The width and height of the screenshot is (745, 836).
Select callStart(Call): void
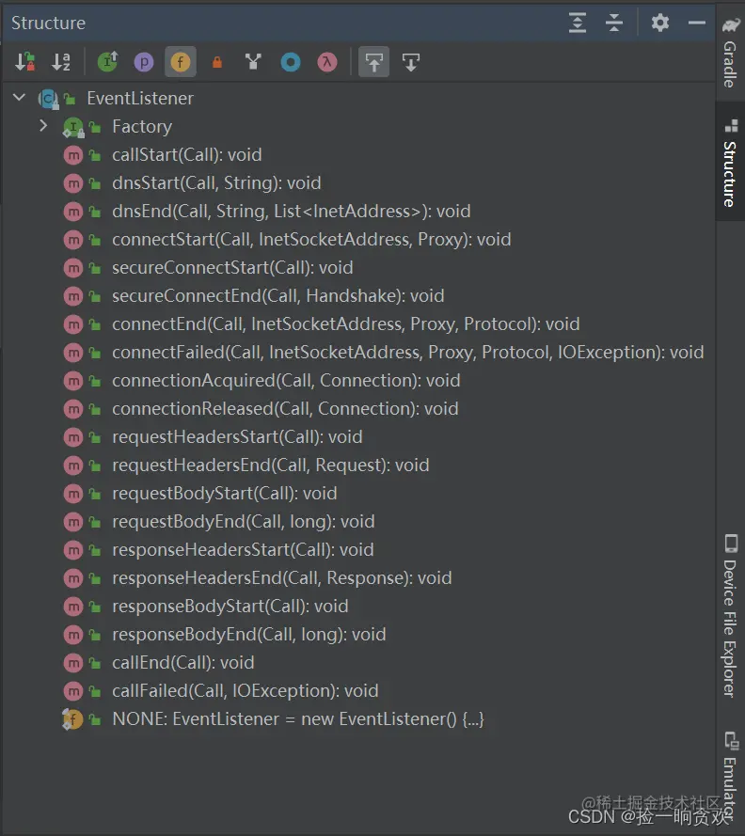point(186,155)
